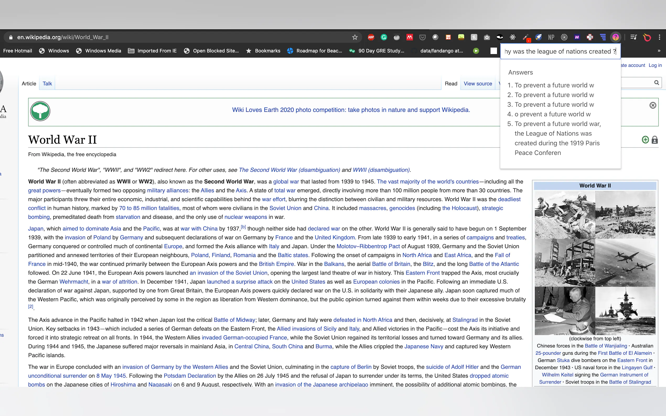Open the blue stacked-lines extension icon
The height and width of the screenshot is (416, 666).
tap(603, 37)
